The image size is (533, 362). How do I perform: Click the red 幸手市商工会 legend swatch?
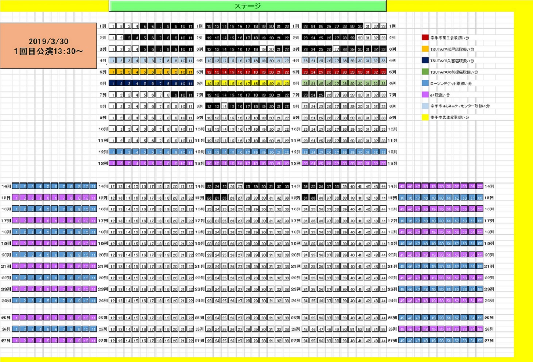coord(425,38)
